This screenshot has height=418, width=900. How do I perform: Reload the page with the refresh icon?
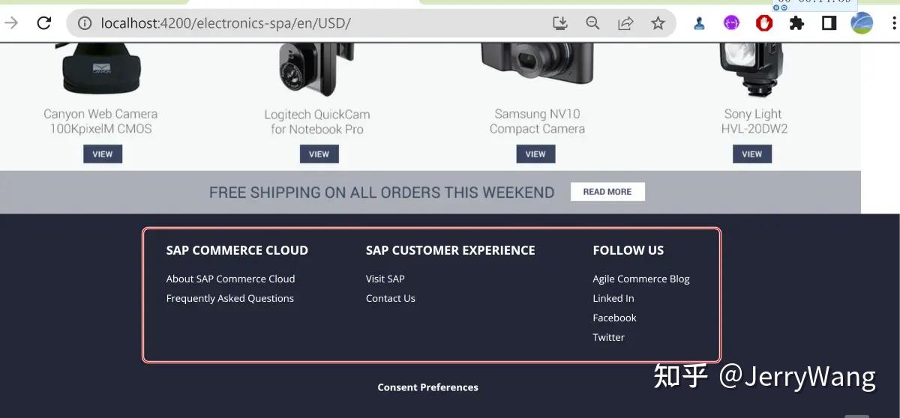pos(44,23)
